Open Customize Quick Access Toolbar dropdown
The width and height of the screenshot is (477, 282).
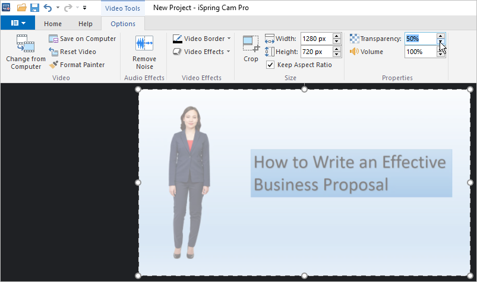(x=84, y=8)
